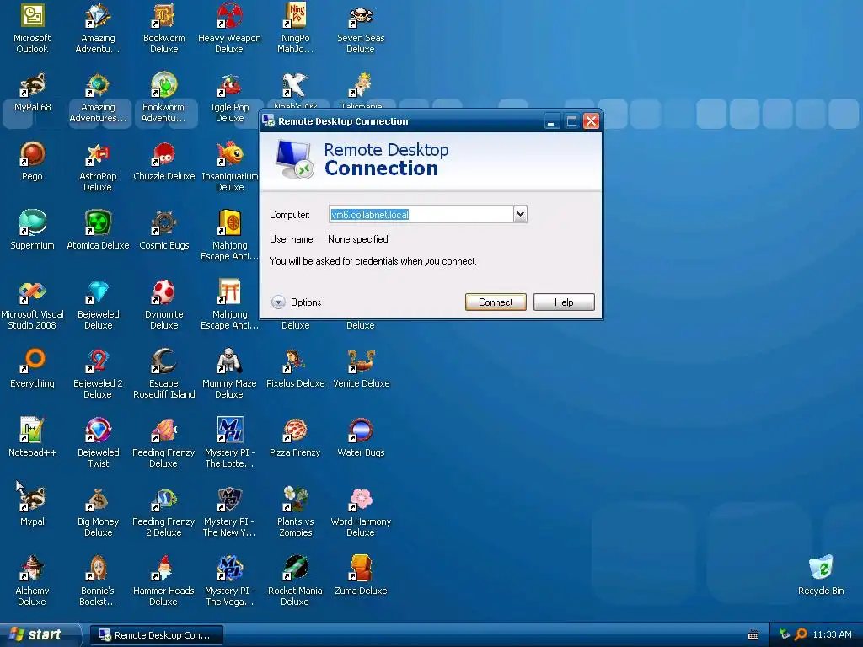Select the Bejeweled 2 Deluxe icon
The height and width of the screenshot is (647, 863).
pyautogui.click(x=98, y=361)
